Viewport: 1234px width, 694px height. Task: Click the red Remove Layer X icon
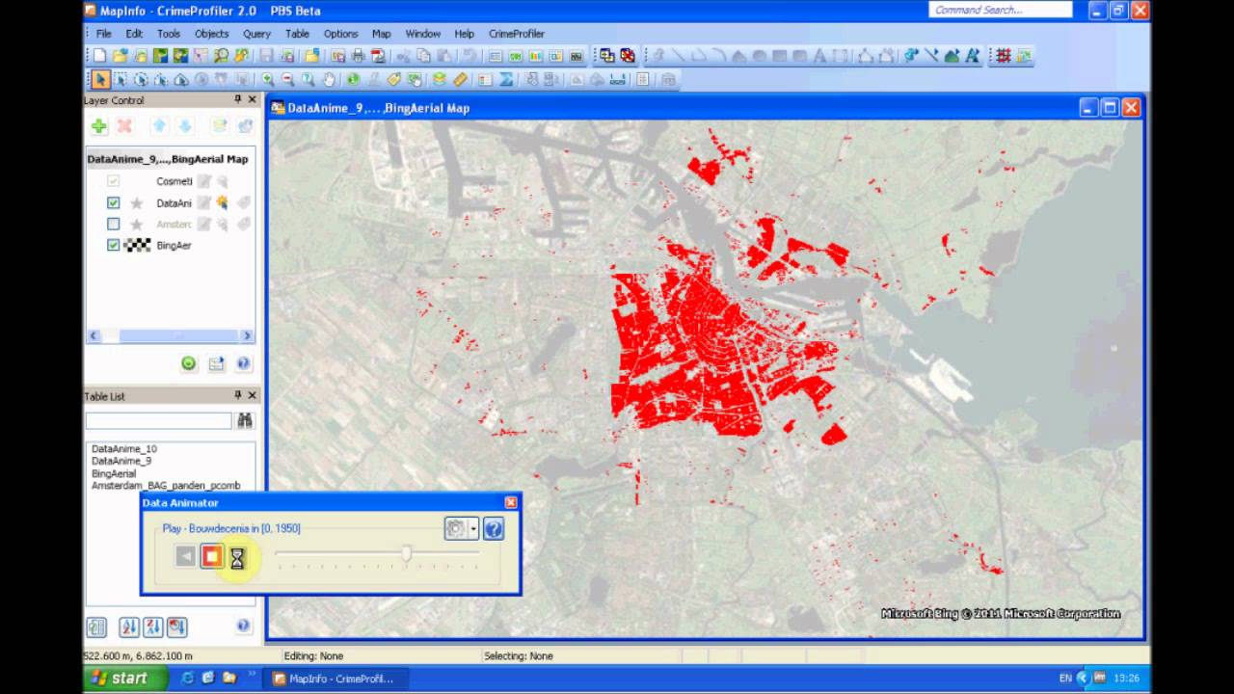pos(124,126)
